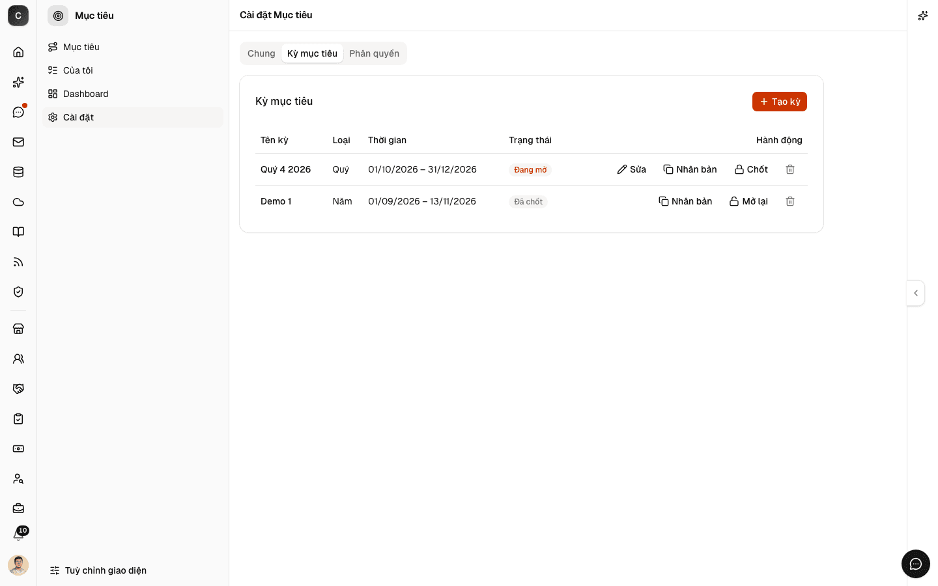Image resolution: width=938 pixels, height=586 pixels.
Task: Edit Quý 4 2026 with Sửa
Action: [x=632, y=169]
